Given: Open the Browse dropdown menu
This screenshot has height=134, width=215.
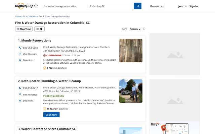Looking at the screenshot, I should tap(156, 6).
